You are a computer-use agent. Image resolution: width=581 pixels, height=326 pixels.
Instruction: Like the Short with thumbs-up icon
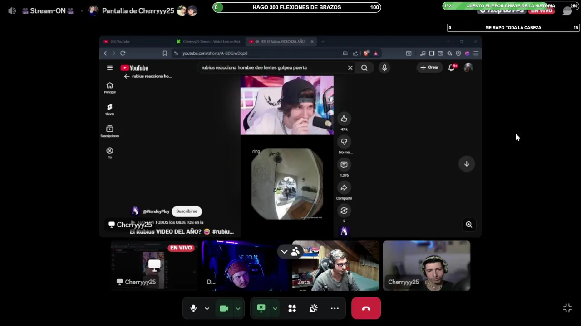(344, 119)
